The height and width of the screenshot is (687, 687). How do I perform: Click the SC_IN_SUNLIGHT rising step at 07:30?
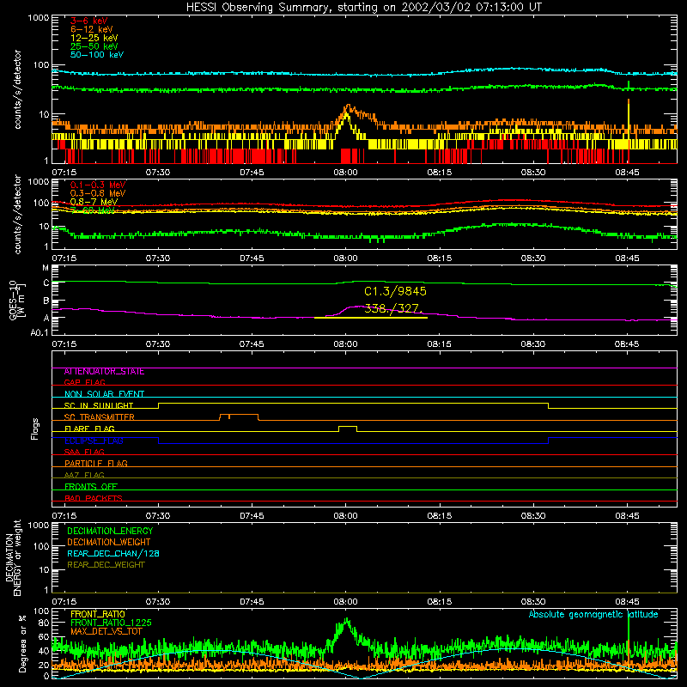[159, 405]
